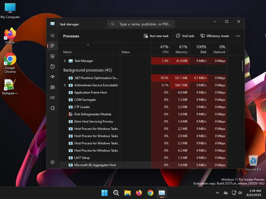Open the Details list icon in sidebar

[x=52, y=97]
